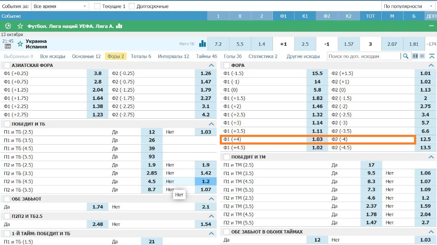Image resolution: width=437 pixels, height=245 pixels.
Task: Click the magnifier search icon for outcomes
Action: (x=406, y=56)
